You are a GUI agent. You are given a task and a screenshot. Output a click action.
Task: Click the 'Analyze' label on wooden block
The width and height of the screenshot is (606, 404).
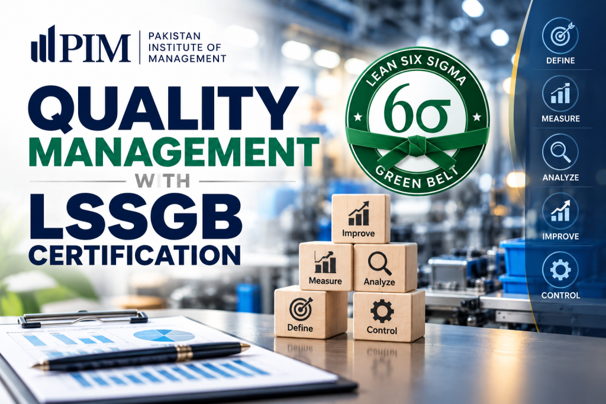pos(379,282)
